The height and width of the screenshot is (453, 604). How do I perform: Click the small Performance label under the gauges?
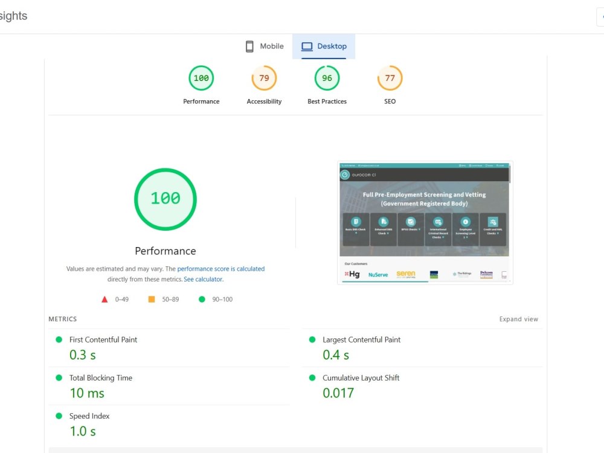201,101
